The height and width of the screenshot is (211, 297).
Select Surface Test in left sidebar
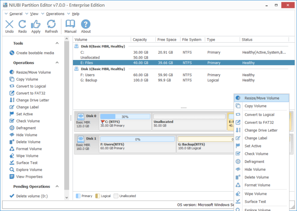click(23, 163)
